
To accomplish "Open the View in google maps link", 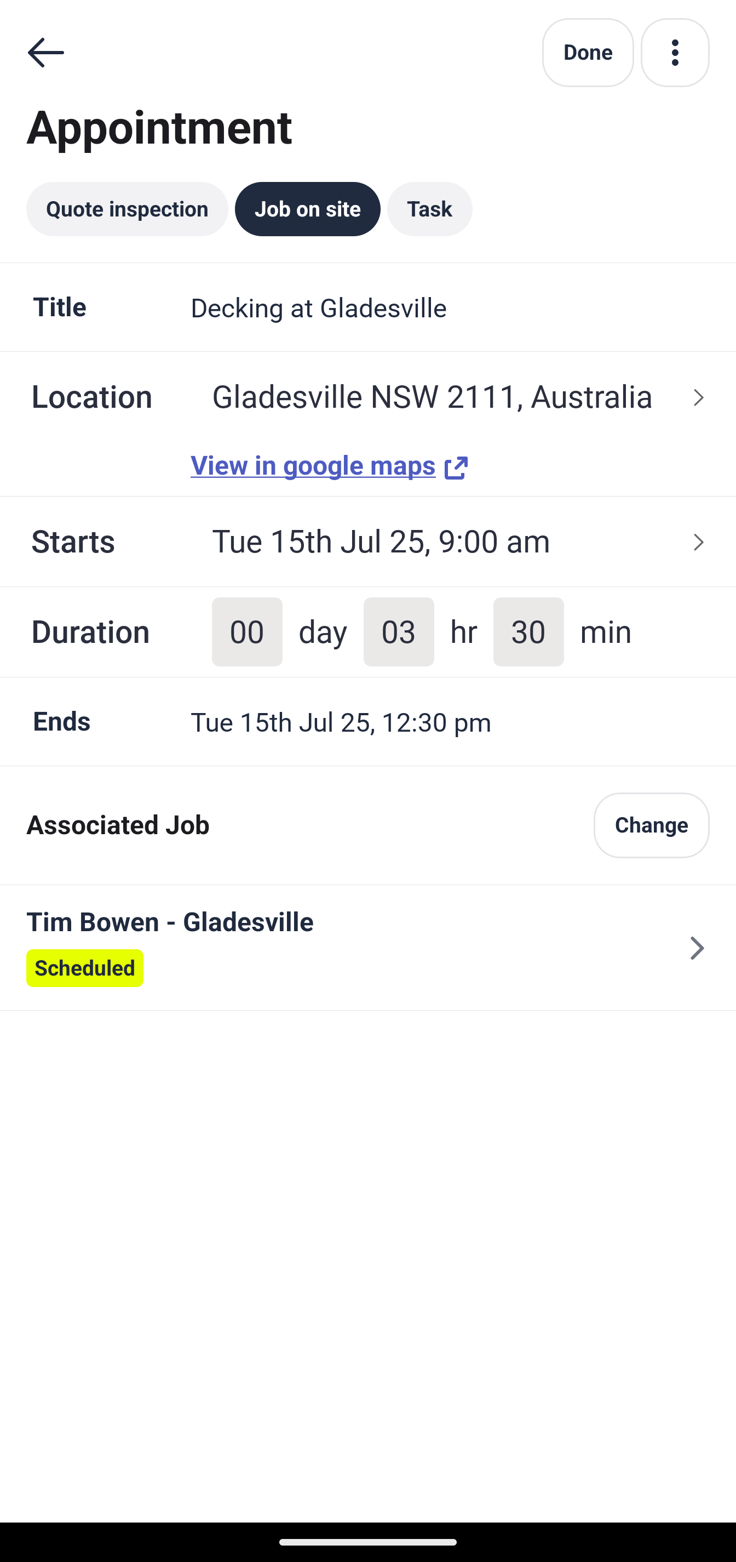I will click(313, 466).
